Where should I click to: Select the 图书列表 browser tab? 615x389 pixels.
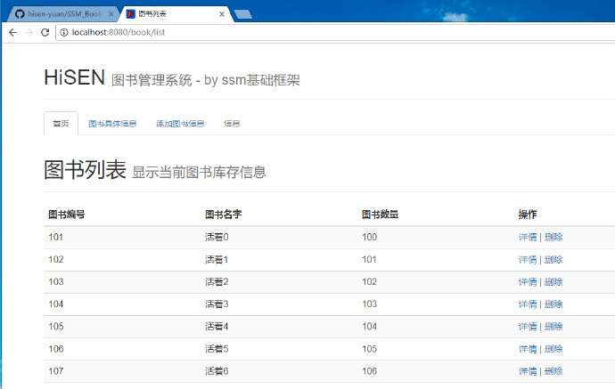(176, 14)
